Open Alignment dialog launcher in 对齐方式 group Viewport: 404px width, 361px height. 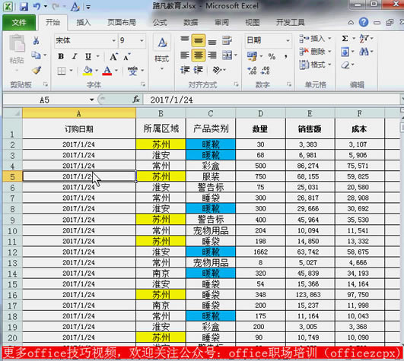pyautogui.click(x=236, y=84)
